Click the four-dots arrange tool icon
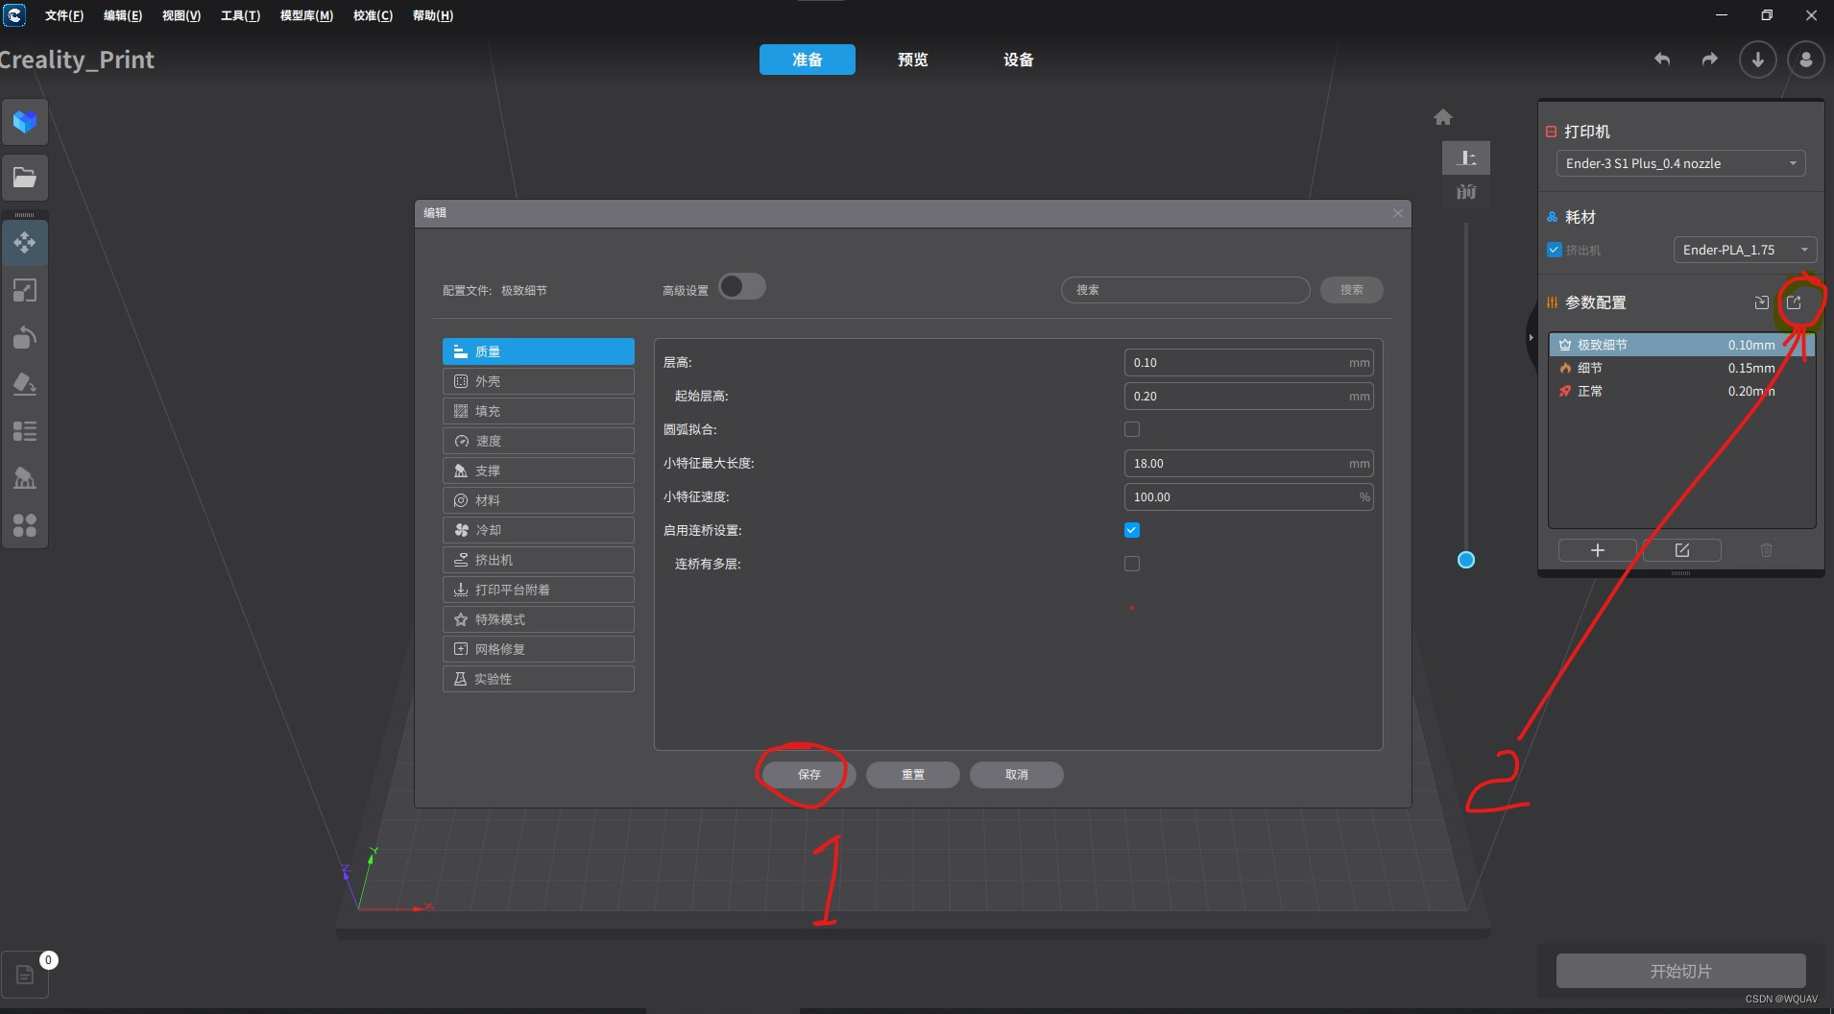 click(x=25, y=525)
